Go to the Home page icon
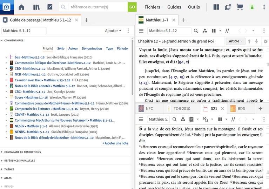 21,7
